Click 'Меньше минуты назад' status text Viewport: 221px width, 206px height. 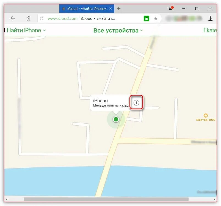(x=111, y=105)
